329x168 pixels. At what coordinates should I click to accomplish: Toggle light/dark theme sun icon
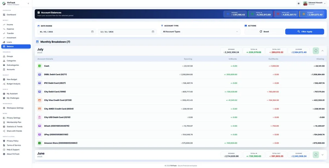pyautogui.click(x=299, y=4)
